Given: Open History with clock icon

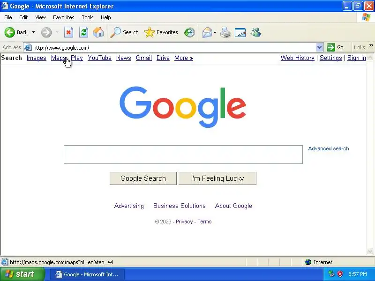Looking at the screenshot, I should (x=189, y=32).
